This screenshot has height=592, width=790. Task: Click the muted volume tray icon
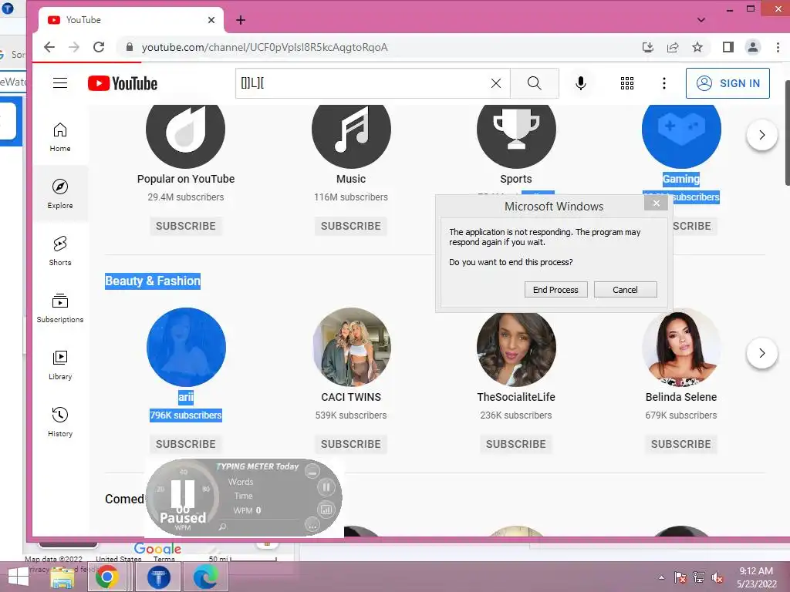pos(718,577)
